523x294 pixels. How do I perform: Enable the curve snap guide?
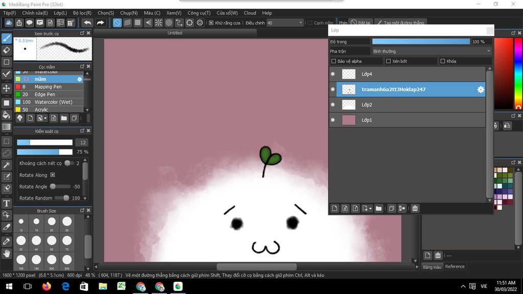coord(179,22)
